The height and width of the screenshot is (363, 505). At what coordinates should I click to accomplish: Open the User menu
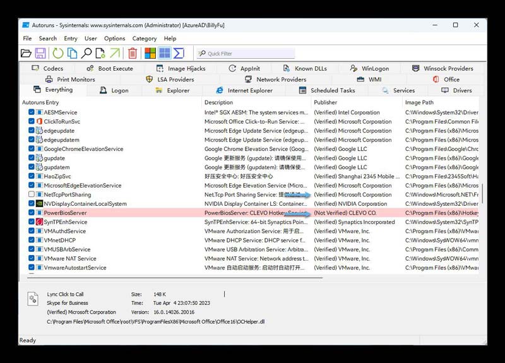coord(90,39)
